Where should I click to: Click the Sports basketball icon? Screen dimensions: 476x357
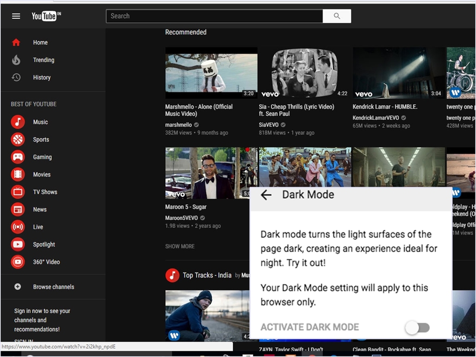(x=18, y=139)
